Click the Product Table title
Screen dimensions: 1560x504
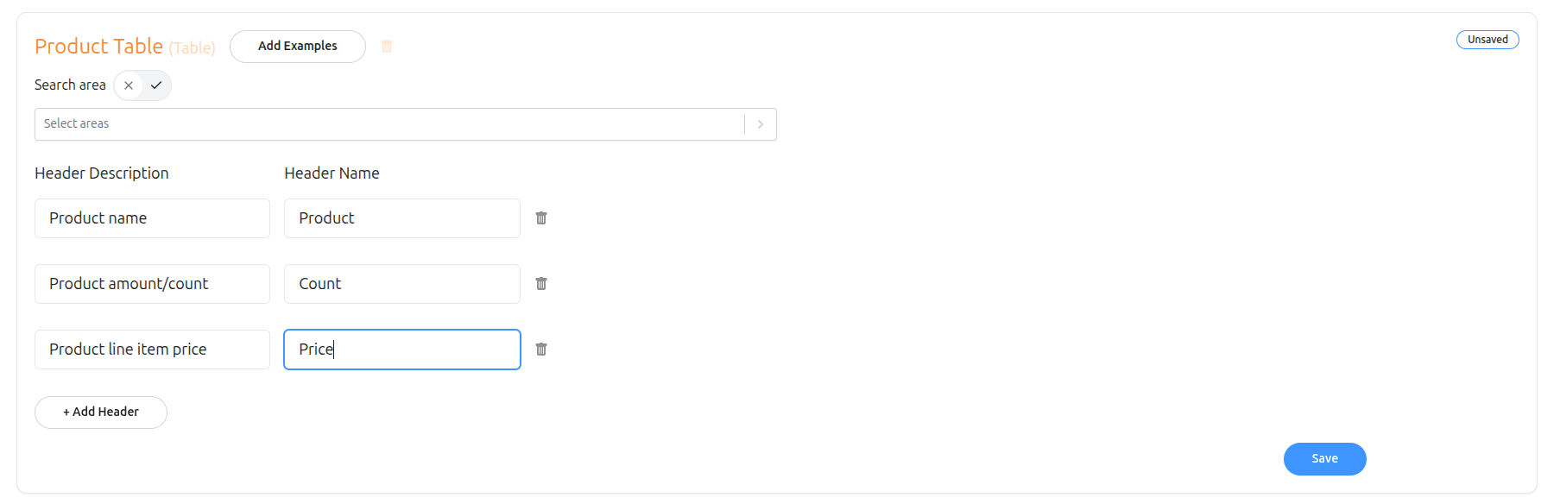pyautogui.click(x=98, y=47)
